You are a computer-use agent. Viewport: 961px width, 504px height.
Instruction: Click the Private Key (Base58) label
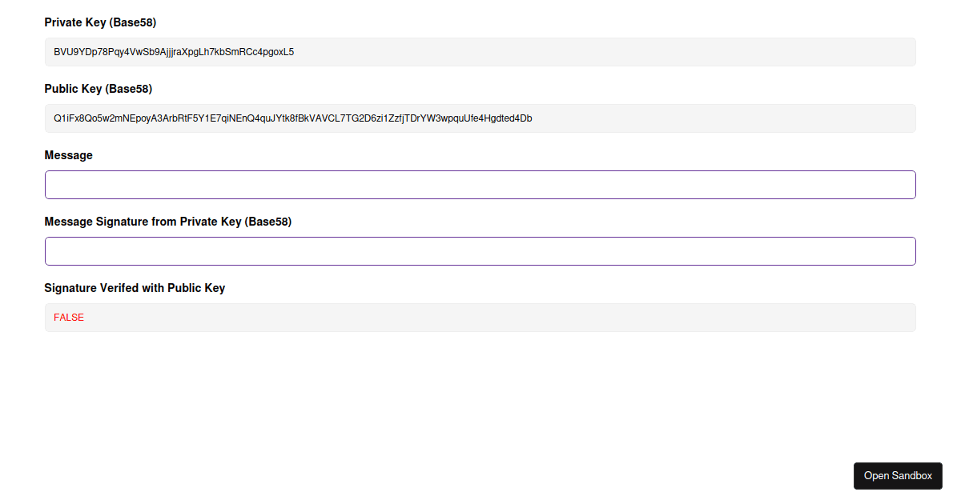click(100, 22)
